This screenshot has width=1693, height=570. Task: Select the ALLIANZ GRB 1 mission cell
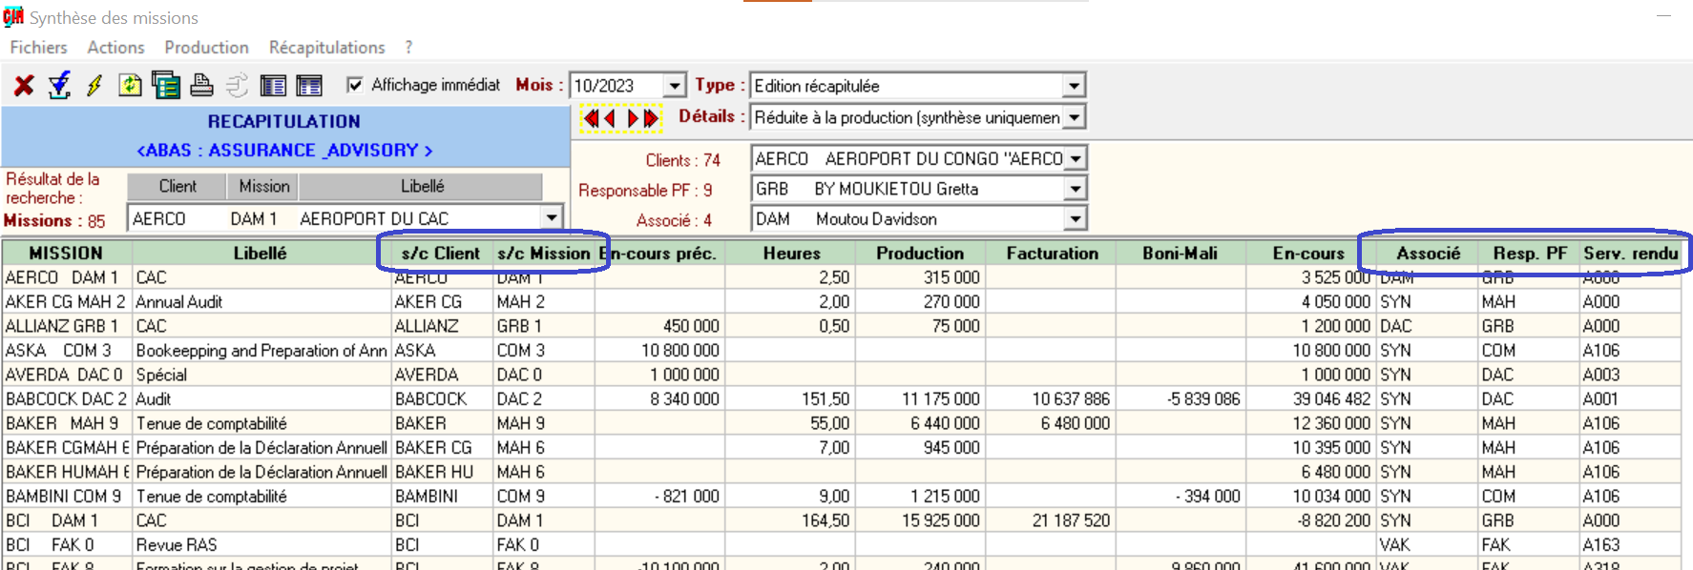[67, 326]
